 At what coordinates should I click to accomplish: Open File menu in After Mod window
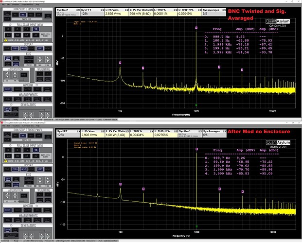[x=3, y=126]
